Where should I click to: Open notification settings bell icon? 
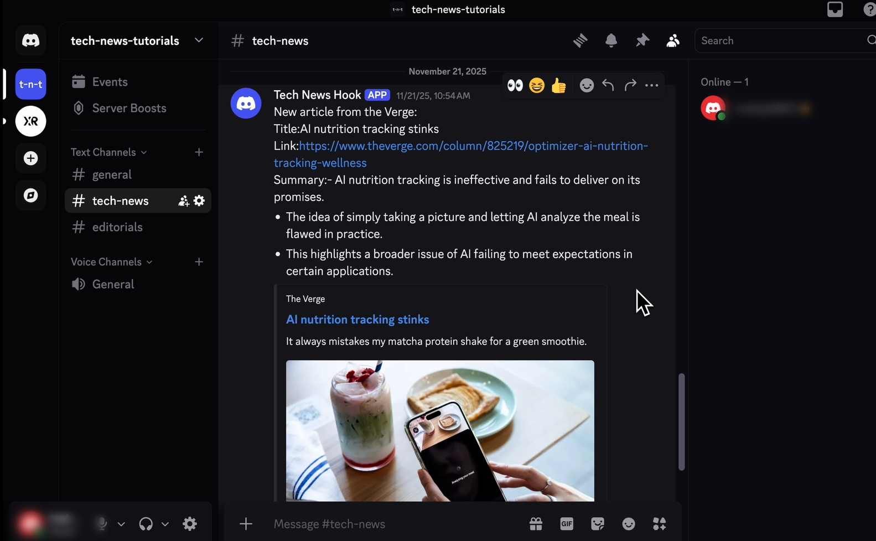tap(611, 40)
